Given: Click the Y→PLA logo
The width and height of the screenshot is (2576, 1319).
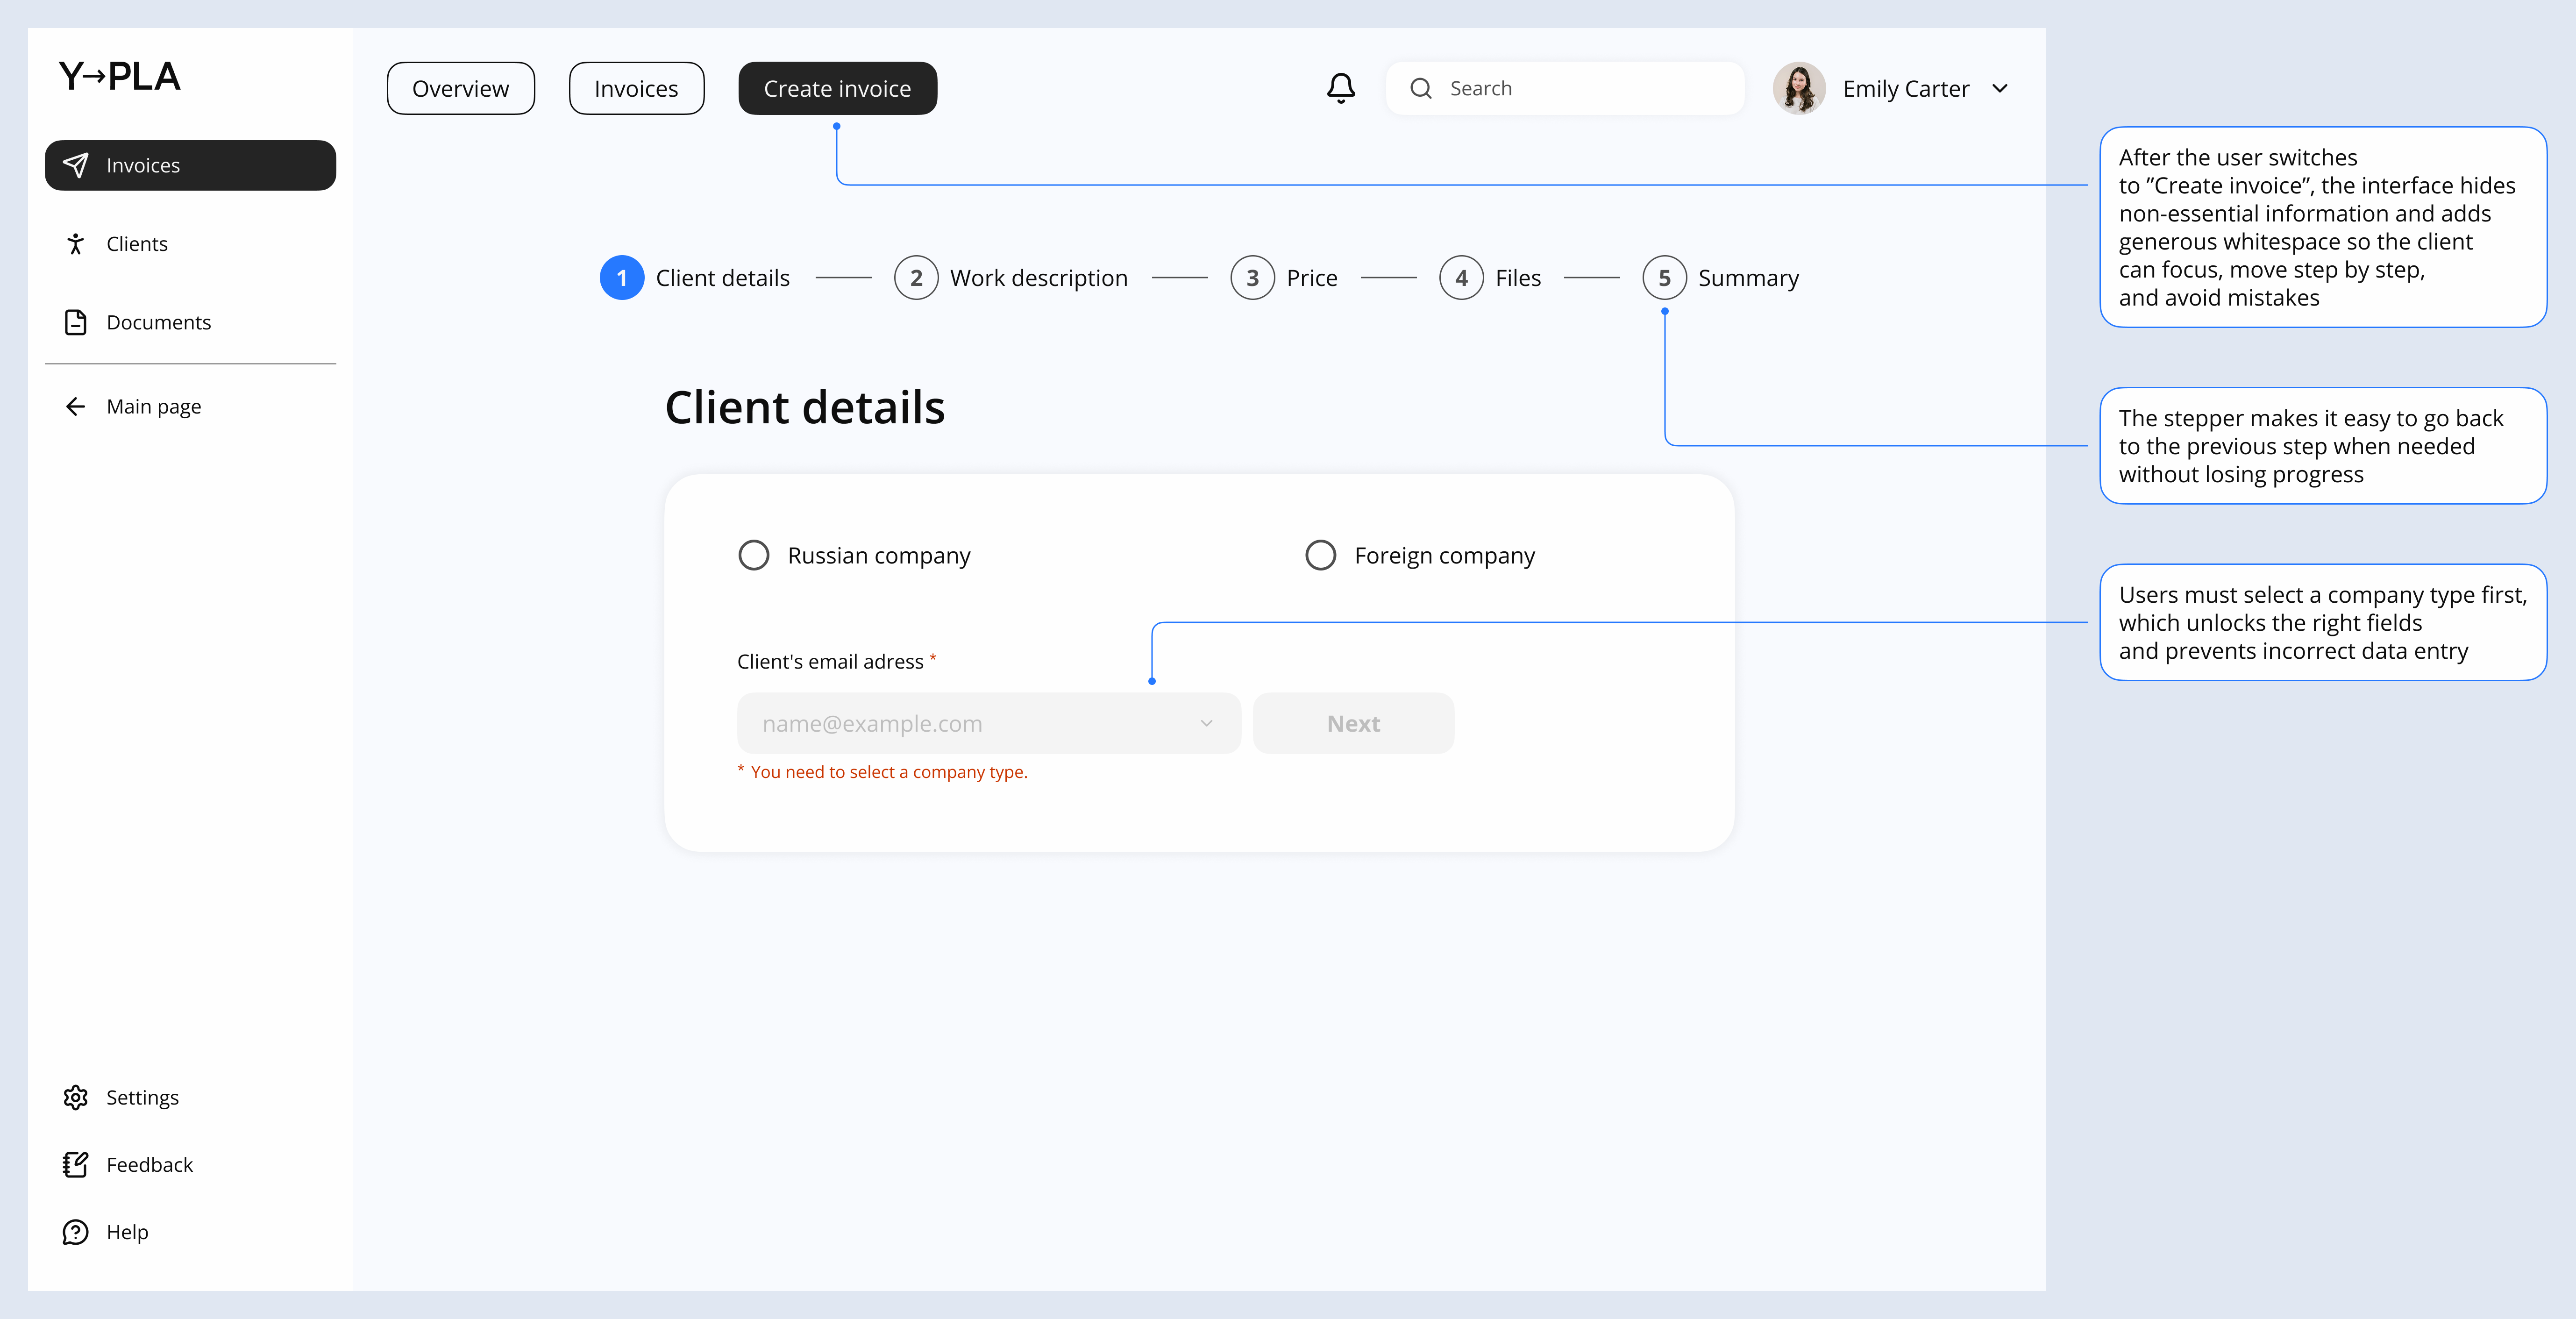Looking at the screenshot, I should [x=120, y=76].
